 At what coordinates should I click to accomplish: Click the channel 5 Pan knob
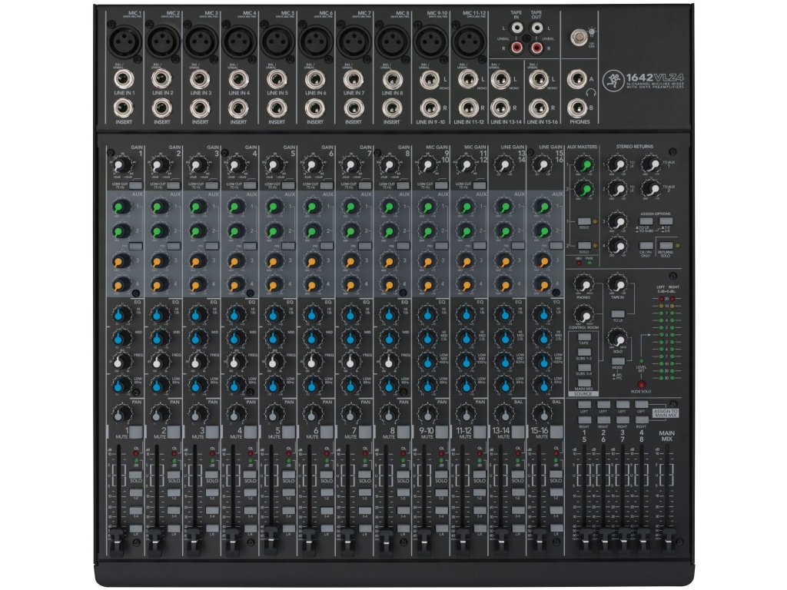pos(273,411)
